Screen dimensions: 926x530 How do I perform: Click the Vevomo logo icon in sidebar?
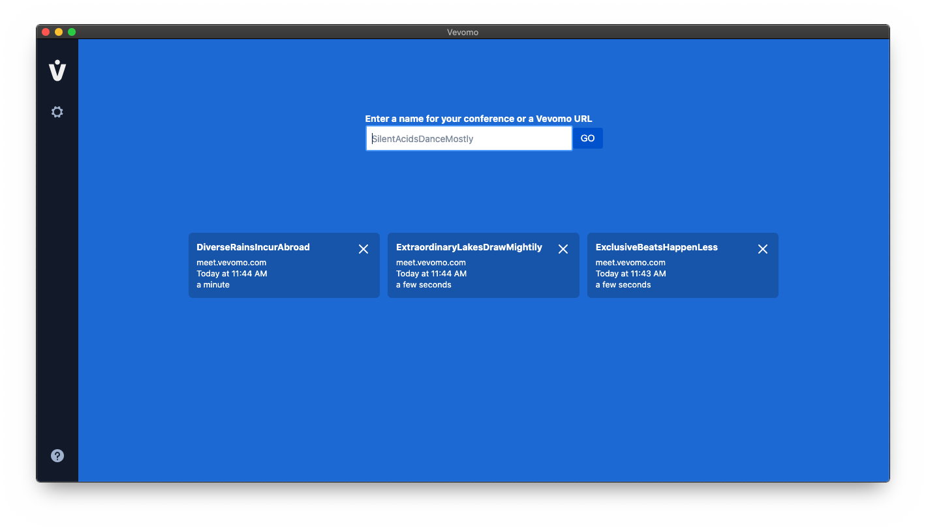pos(57,70)
